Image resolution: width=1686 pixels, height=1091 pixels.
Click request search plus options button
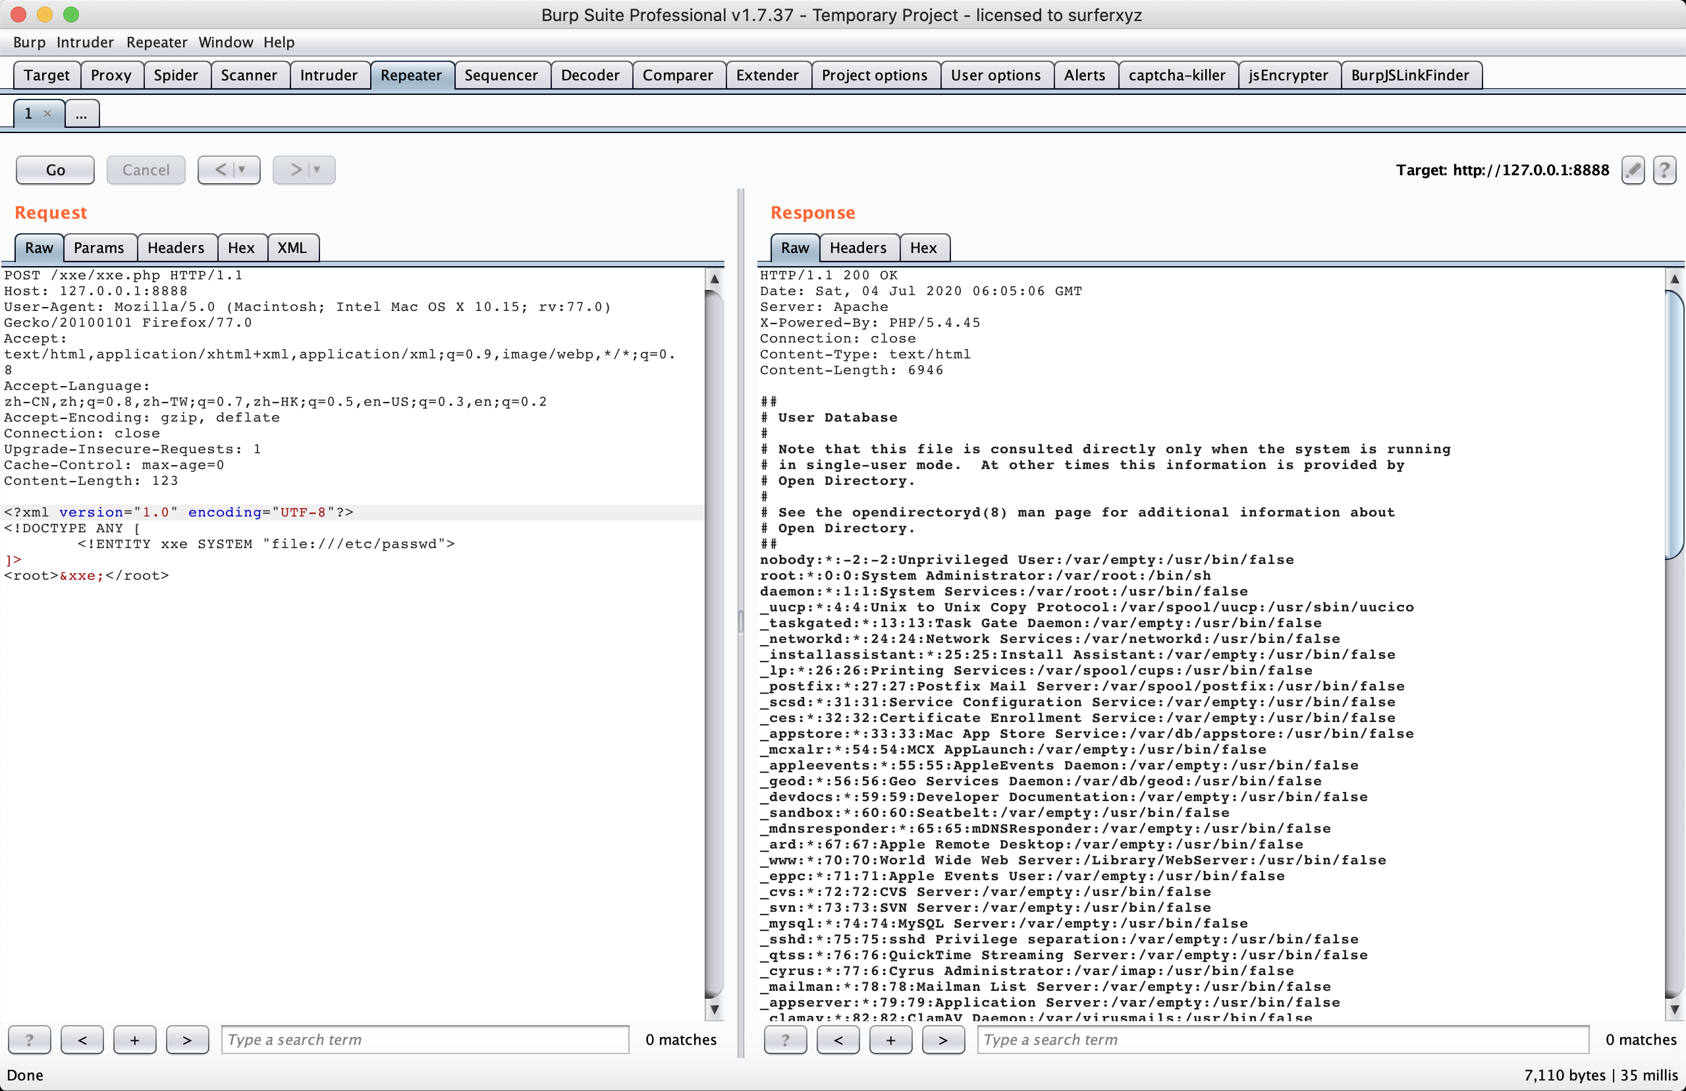pos(134,1040)
